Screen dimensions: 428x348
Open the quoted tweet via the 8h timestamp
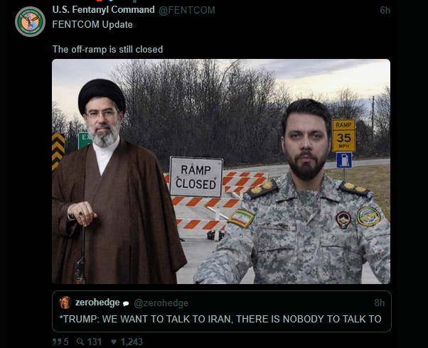[380, 303]
